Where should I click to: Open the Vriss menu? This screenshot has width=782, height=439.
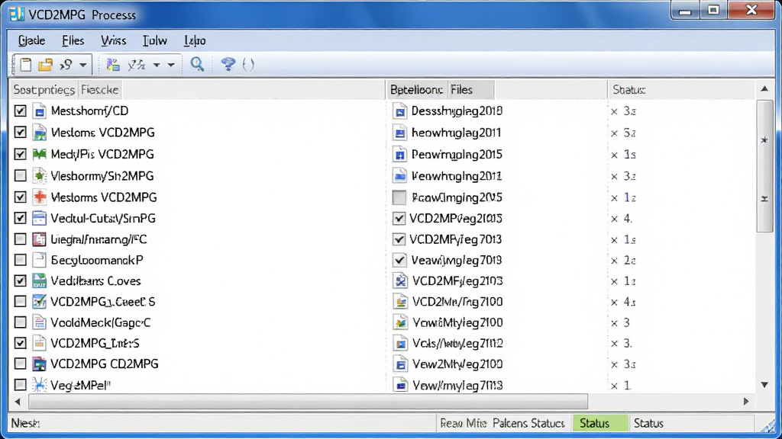pos(113,41)
